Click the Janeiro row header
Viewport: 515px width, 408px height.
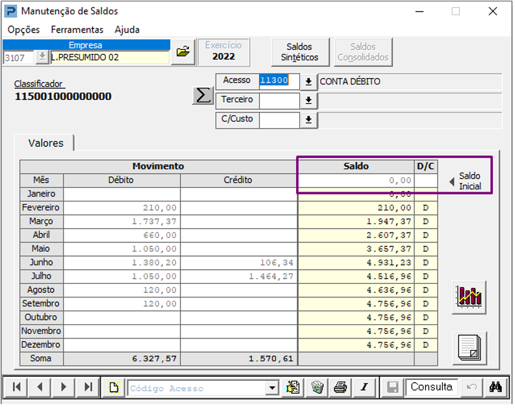pyautogui.click(x=42, y=194)
